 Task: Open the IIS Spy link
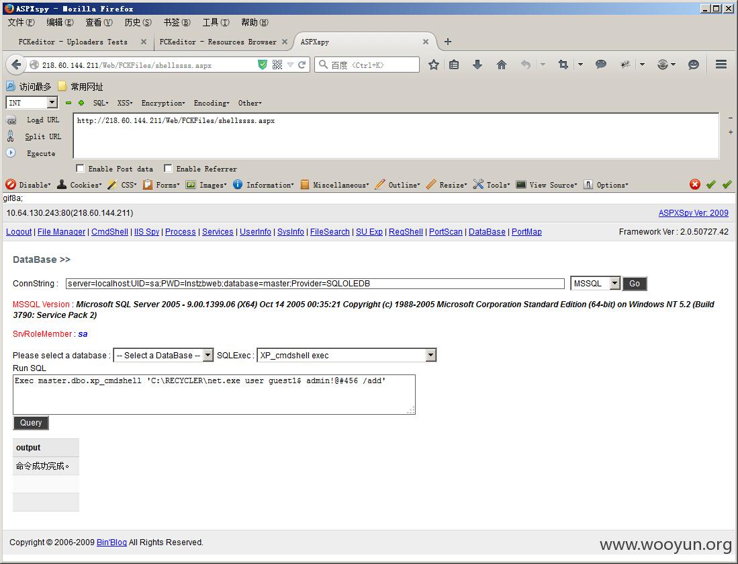147,232
